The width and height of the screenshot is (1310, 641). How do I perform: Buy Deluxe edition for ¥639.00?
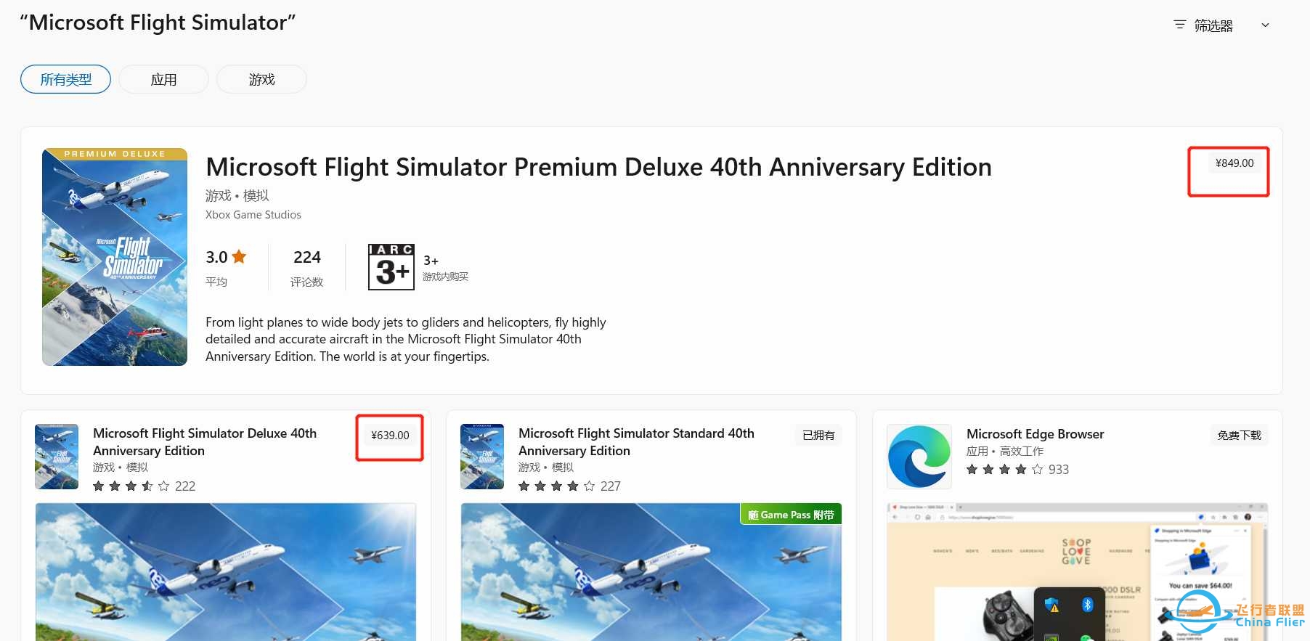(x=390, y=436)
